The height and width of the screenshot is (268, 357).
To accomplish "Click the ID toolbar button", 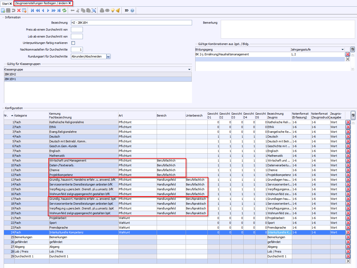I will [126, 10].
